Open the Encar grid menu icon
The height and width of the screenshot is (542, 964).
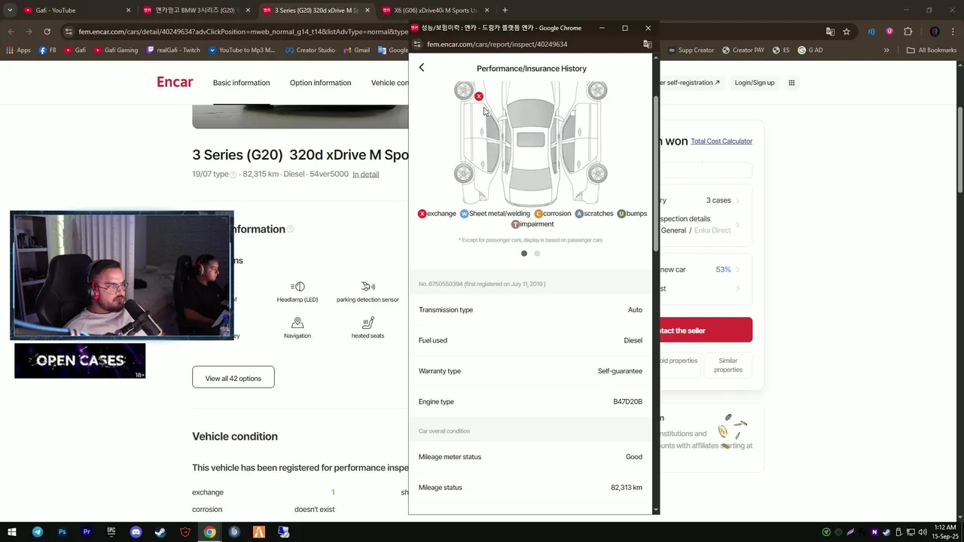point(792,83)
